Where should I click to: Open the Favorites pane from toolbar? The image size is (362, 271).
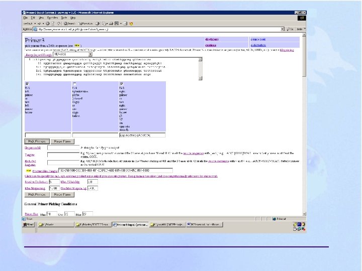[x=85, y=24]
